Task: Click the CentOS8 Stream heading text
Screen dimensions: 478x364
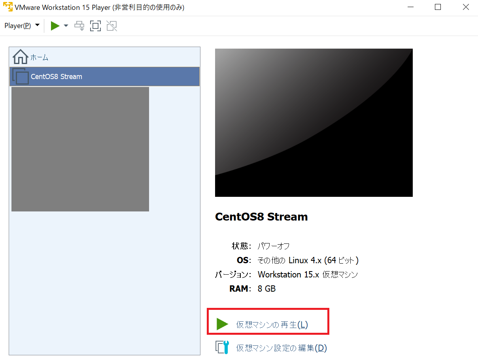Action: tap(261, 217)
